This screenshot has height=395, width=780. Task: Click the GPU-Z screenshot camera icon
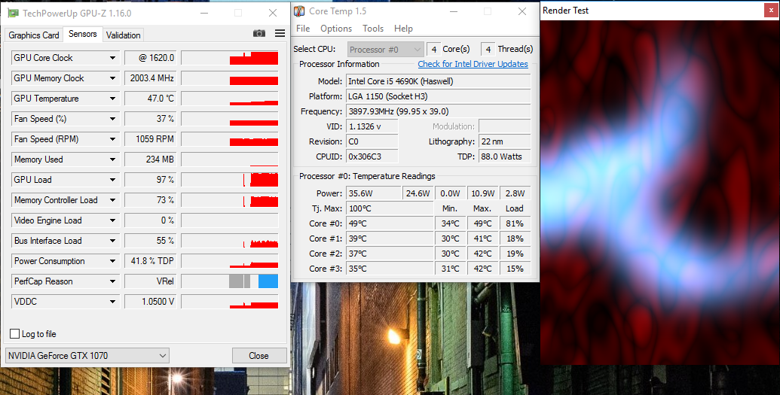click(258, 33)
